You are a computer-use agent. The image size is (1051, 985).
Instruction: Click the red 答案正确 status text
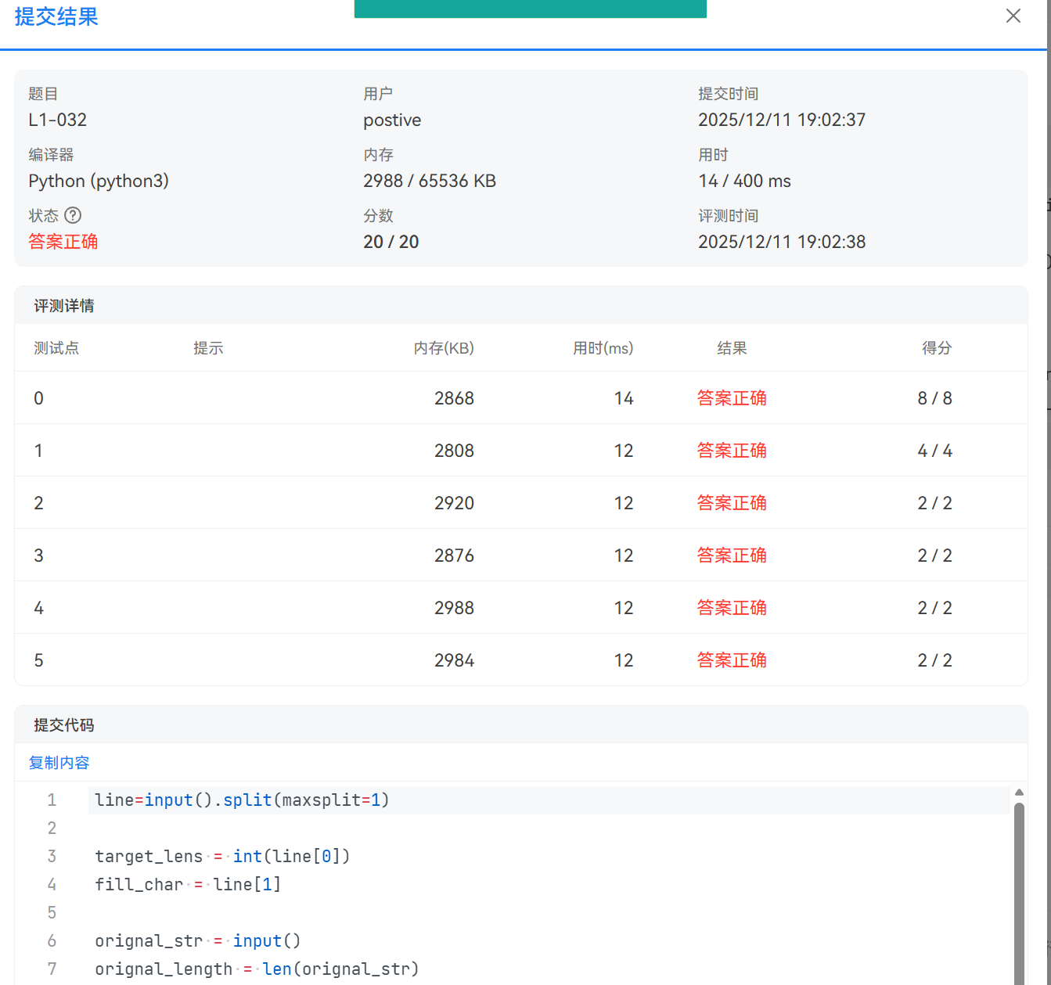(63, 241)
